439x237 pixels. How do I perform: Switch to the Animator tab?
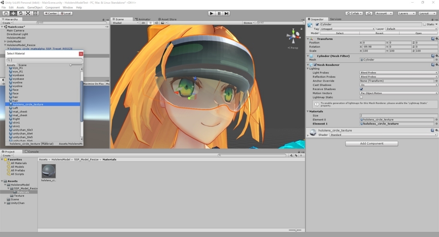click(x=143, y=19)
